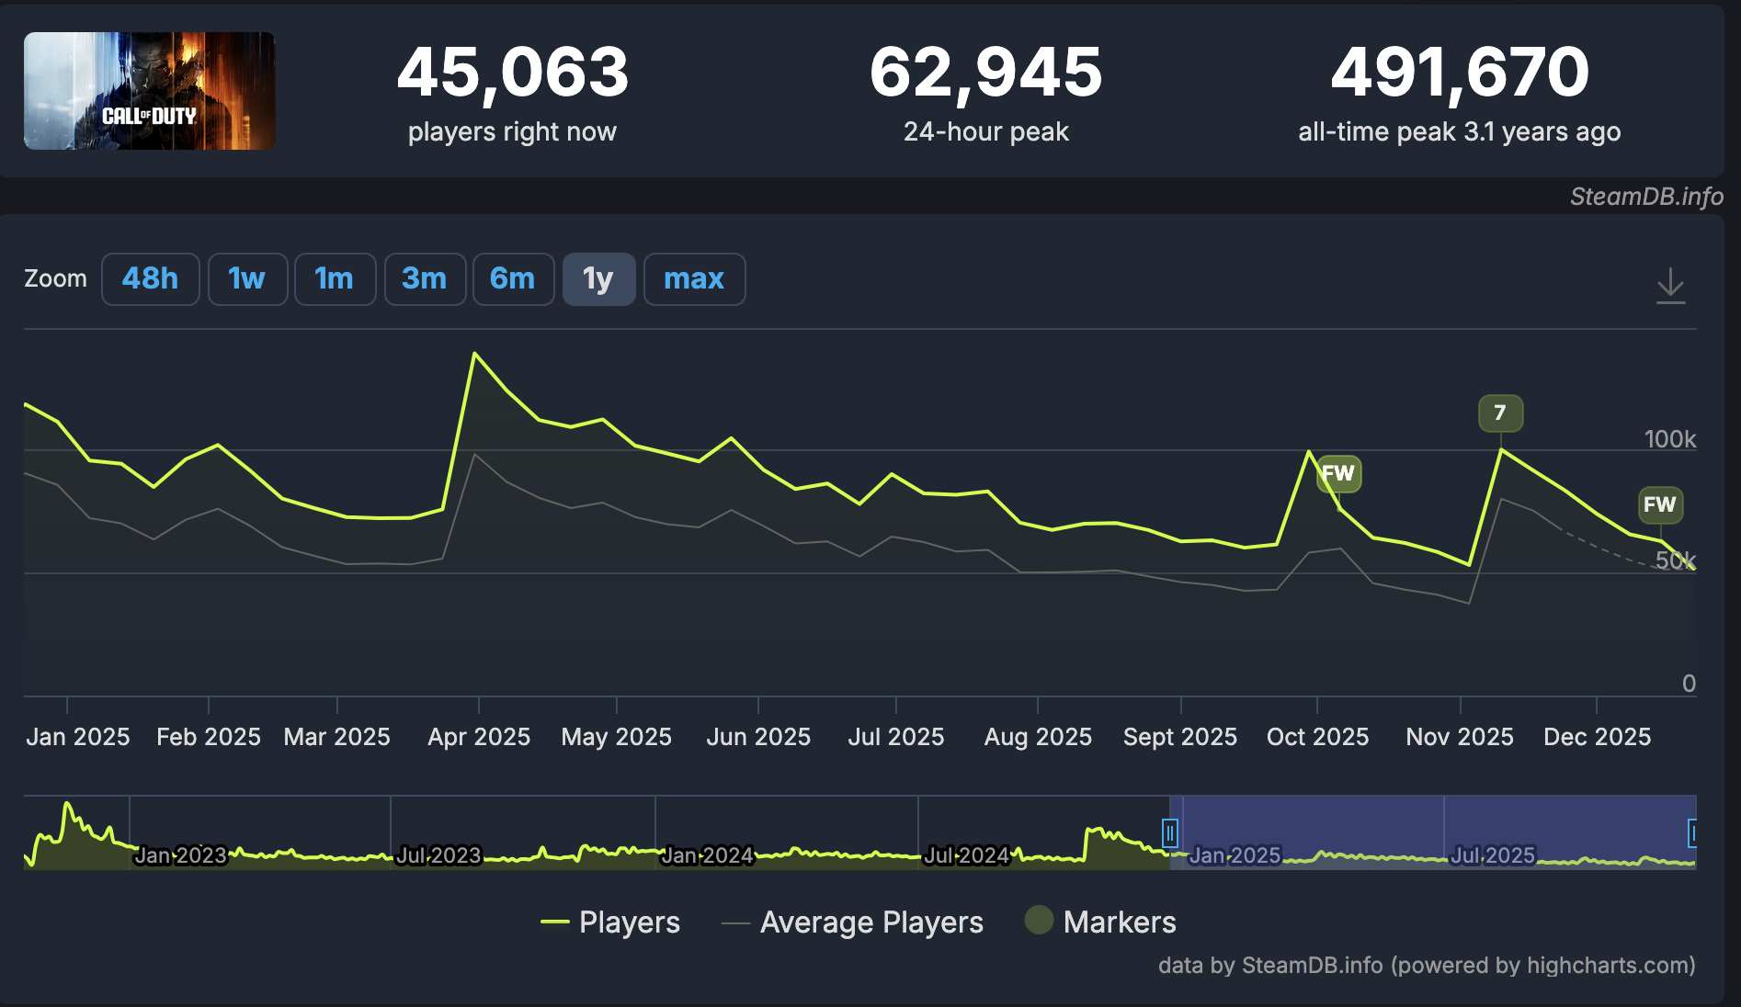Click the Jul 2023 label in navigator
The image size is (1741, 1007).
pos(438,855)
